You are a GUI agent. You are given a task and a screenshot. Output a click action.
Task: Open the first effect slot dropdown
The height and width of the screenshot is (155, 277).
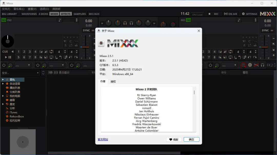click(x=23, y=65)
